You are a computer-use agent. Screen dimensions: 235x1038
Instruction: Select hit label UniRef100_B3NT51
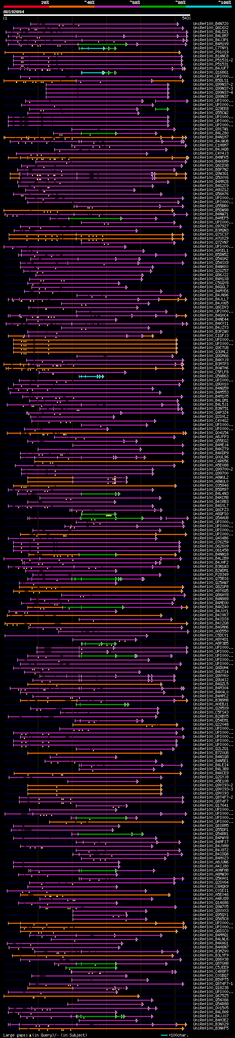211,409
